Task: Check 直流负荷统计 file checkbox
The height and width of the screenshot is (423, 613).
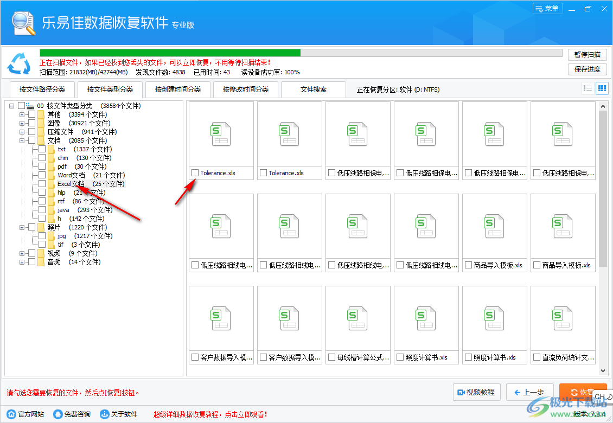Action: coord(537,357)
